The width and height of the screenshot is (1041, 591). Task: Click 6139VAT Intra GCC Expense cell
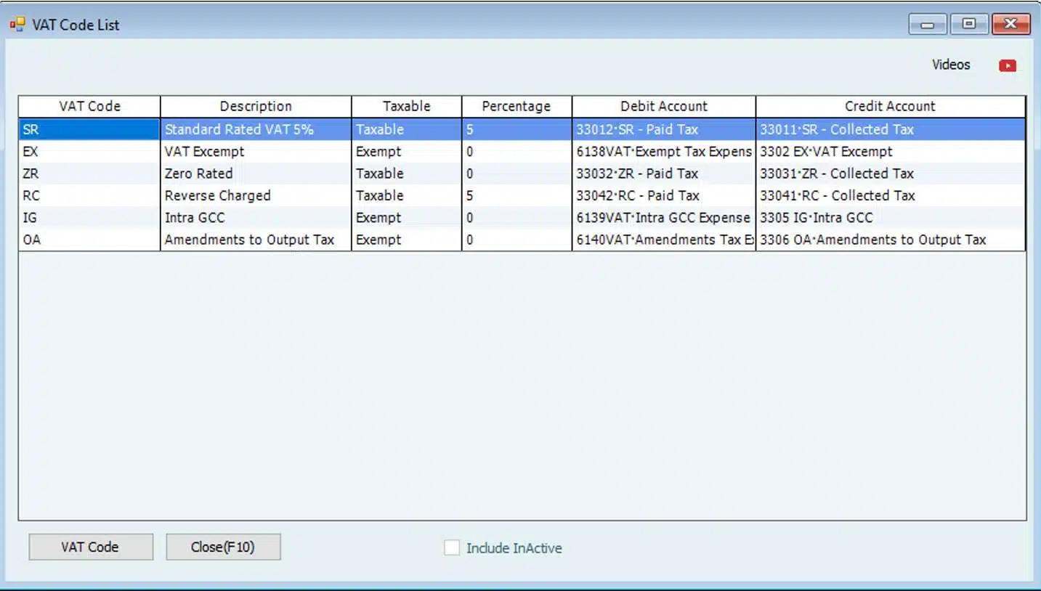click(x=664, y=217)
